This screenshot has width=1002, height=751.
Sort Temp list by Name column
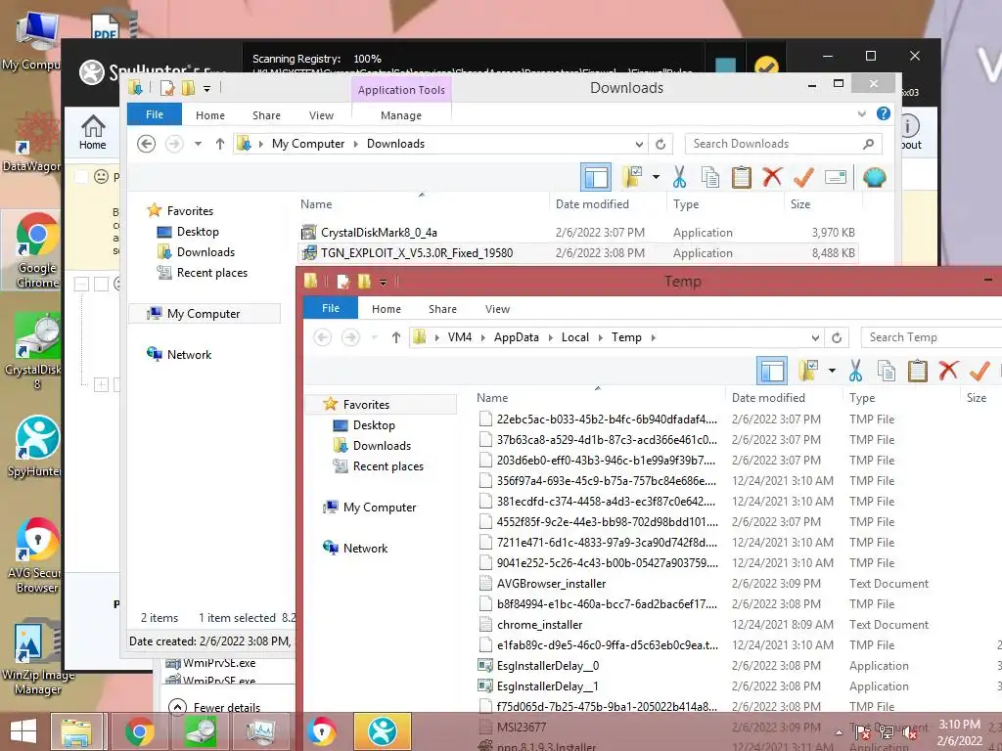(x=492, y=397)
